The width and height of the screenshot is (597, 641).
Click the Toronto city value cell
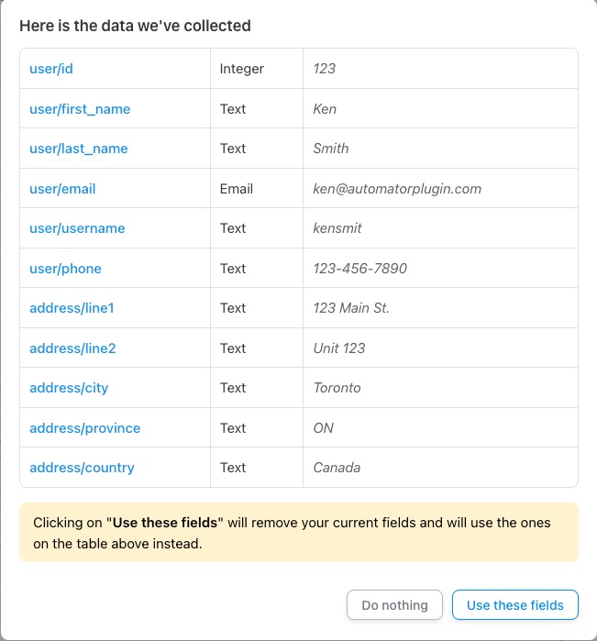(x=440, y=388)
